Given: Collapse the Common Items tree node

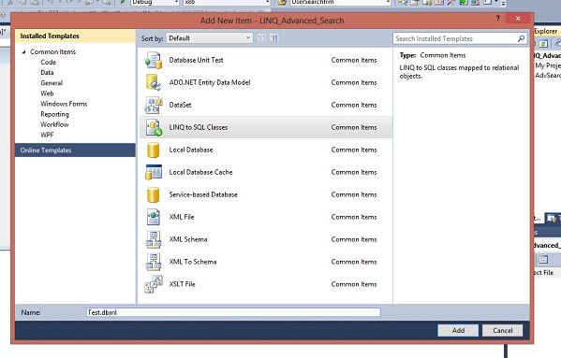Looking at the screenshot, I should (x=24, y=52).
